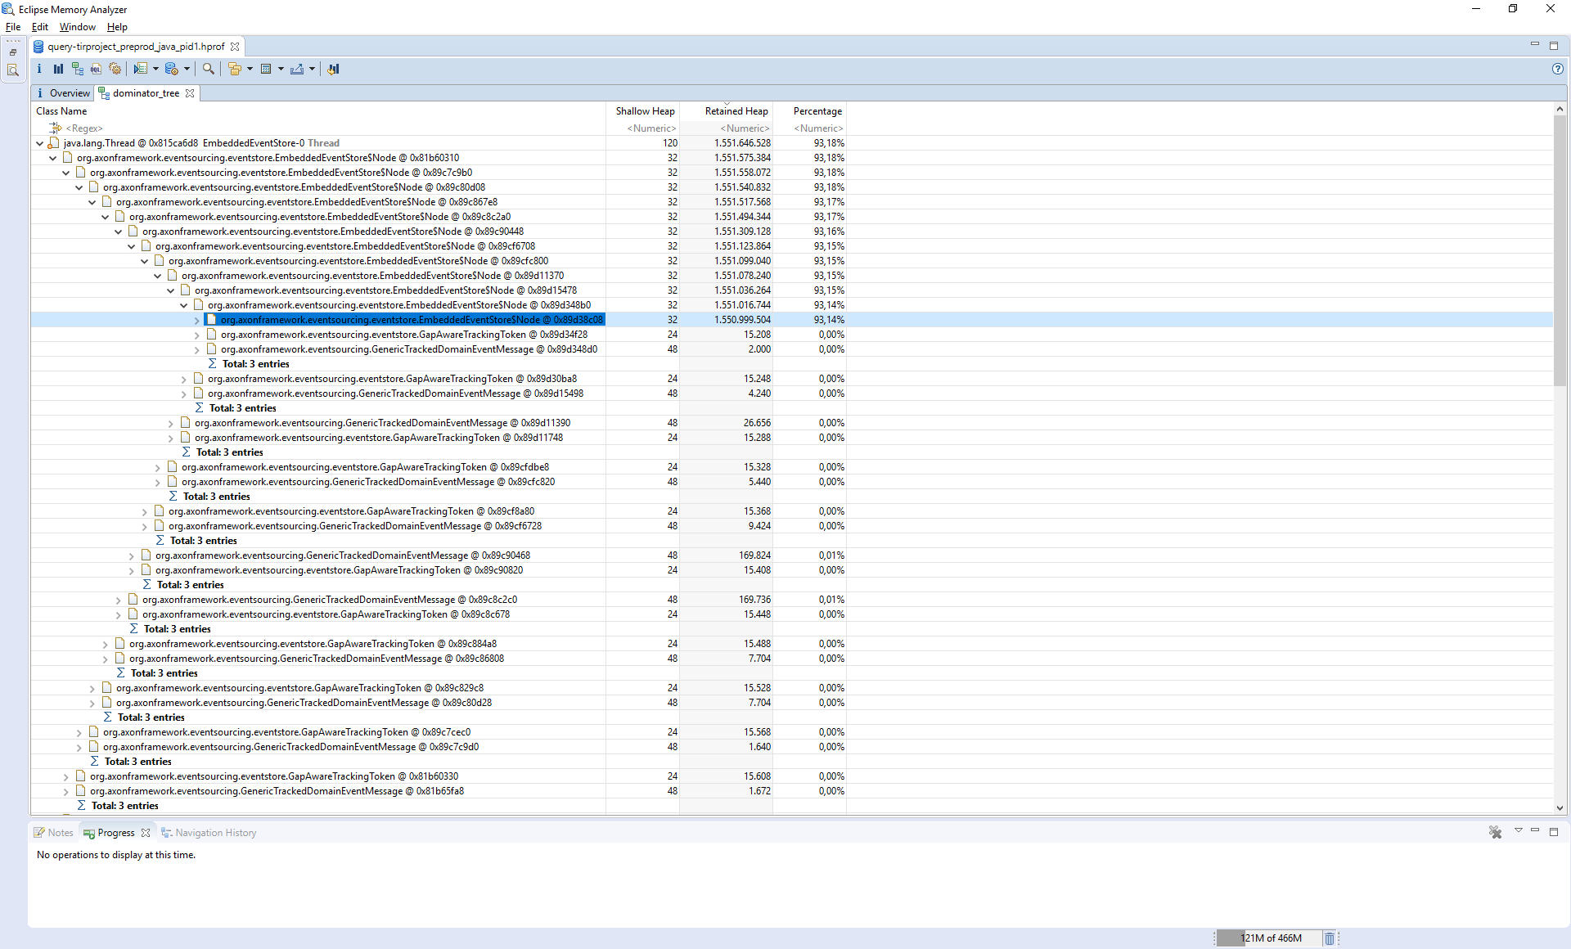The image size is (1571, 949).
Task: Click the Percentage Numeric filter field
Action: click(810, 128)
